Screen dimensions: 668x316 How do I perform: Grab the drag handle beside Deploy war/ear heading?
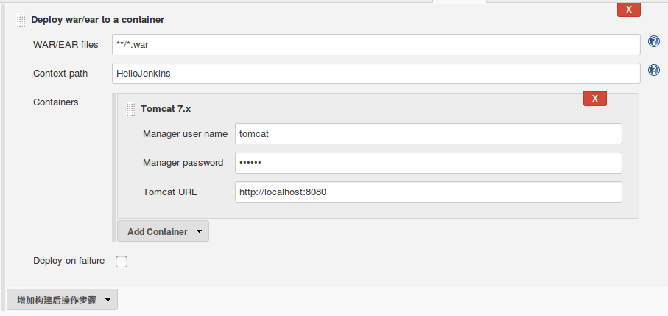point(21,20)
